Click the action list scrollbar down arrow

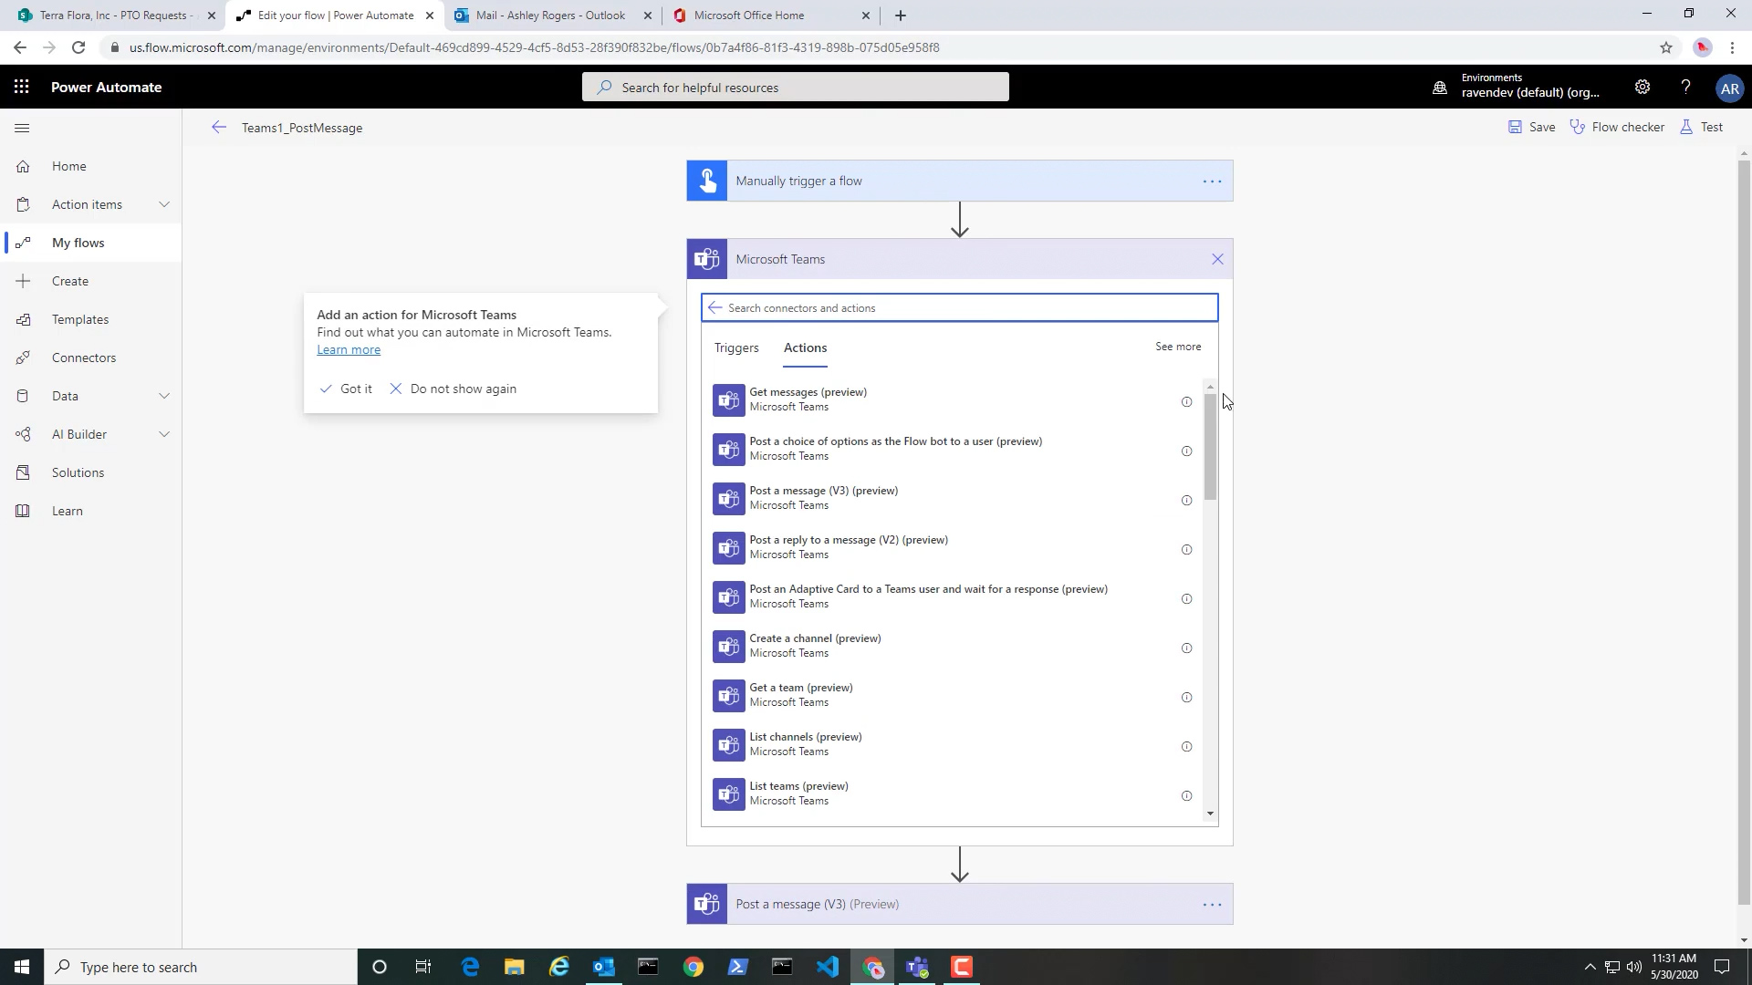click(1211, 814)
